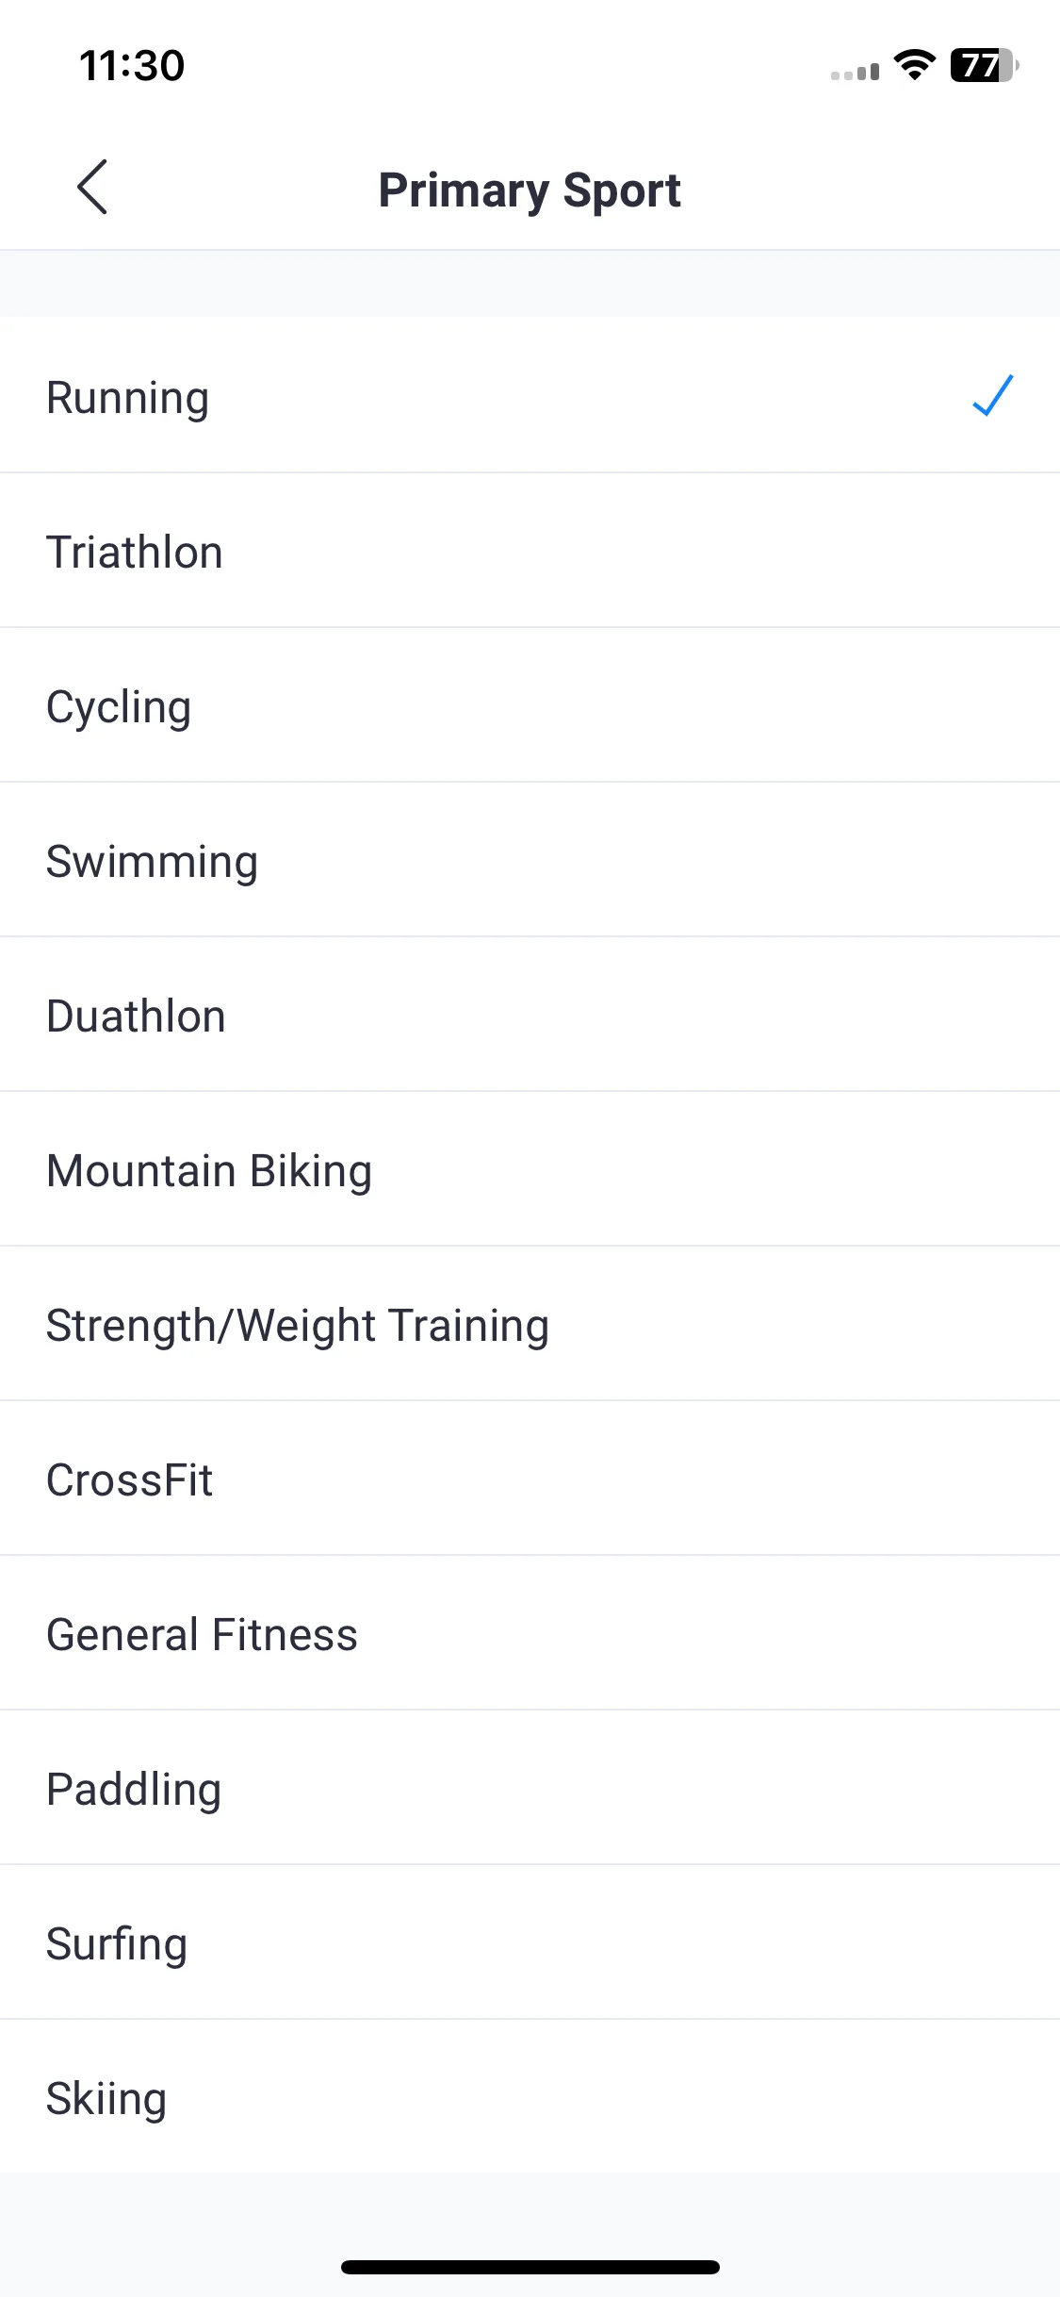This screenshot has height=2297, width=1060.
Task: Choose Paddling as primary sport
Action: coord(530,1788)
